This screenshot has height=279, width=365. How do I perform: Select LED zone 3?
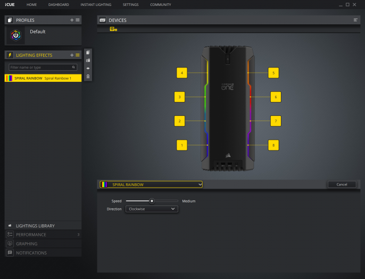[x=179, y=97]
